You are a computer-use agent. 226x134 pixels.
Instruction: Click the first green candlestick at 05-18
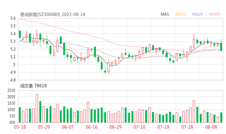click(x=20, y=34)
